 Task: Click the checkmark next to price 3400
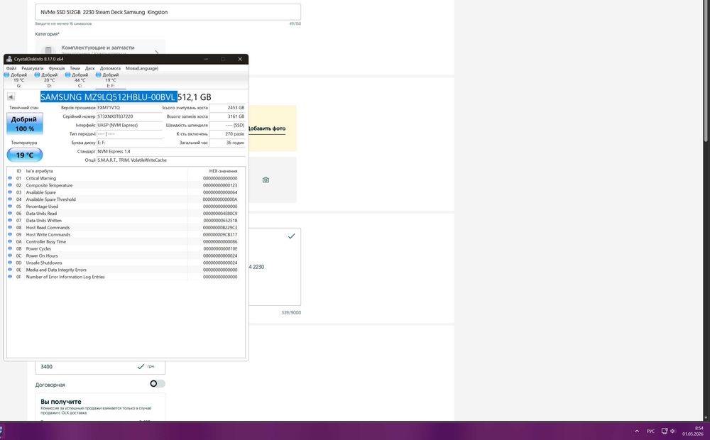pyautogui.click(x=141, y=367)
